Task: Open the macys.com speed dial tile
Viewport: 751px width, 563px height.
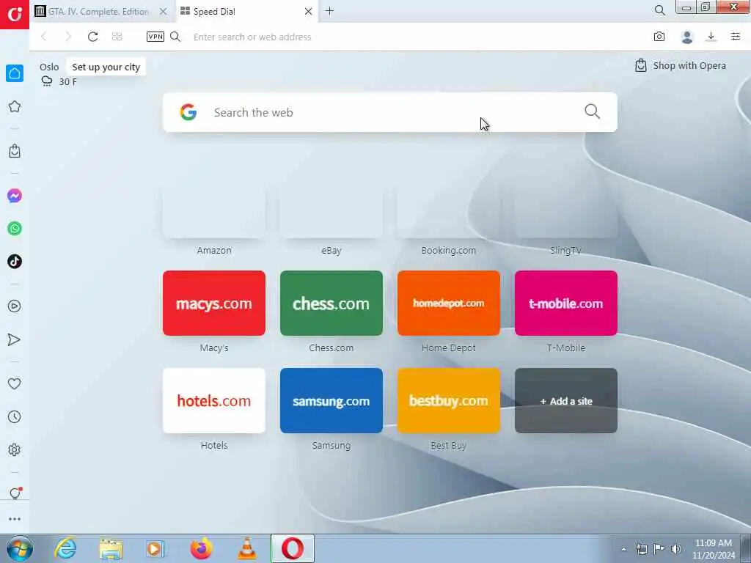Action: (x=214, y=303)
